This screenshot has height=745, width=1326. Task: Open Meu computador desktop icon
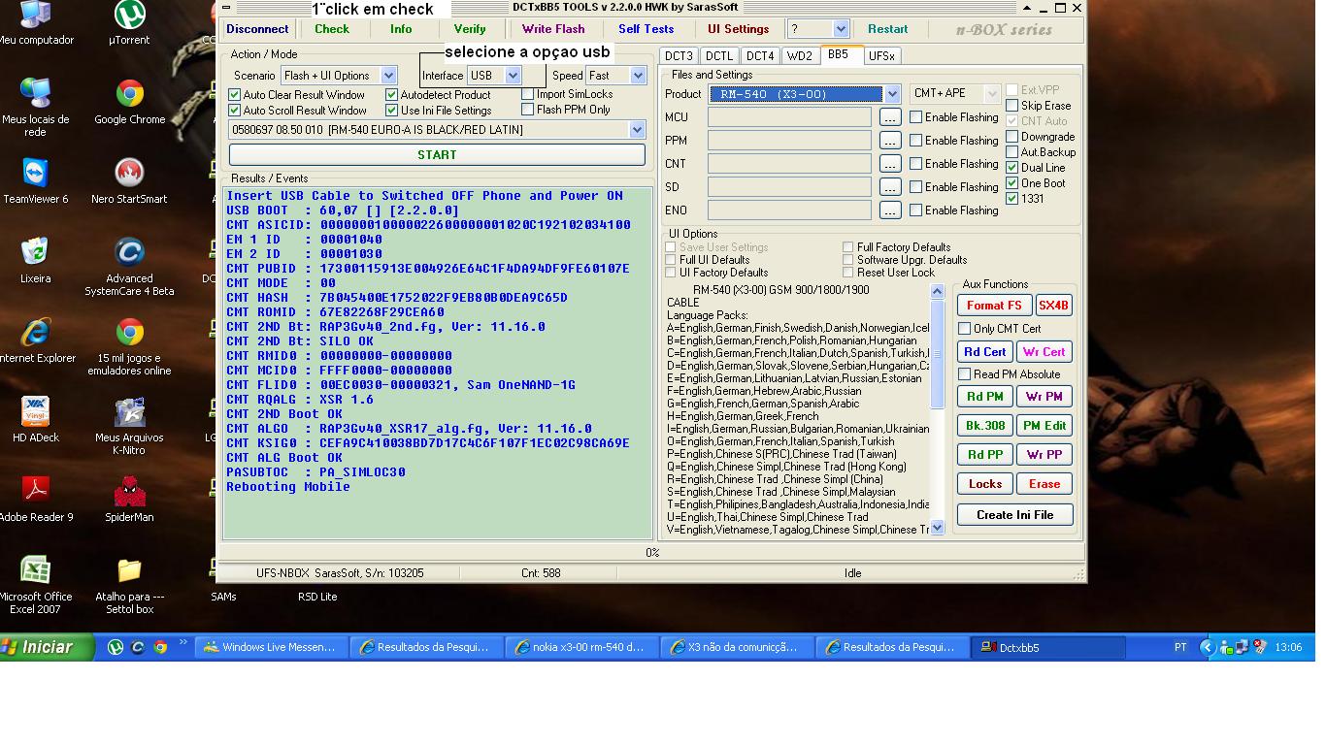pos(36,22)
